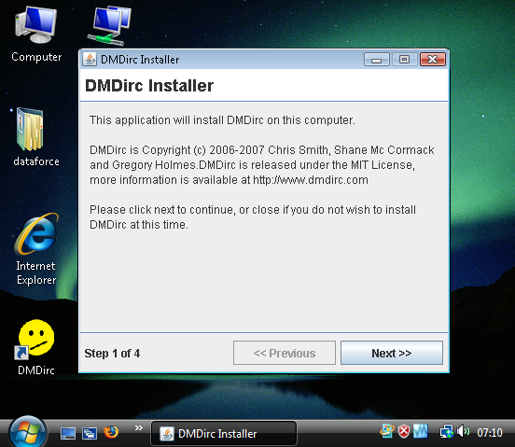
Task: Open the red security shield tray icon
Action: coord(404,431)
